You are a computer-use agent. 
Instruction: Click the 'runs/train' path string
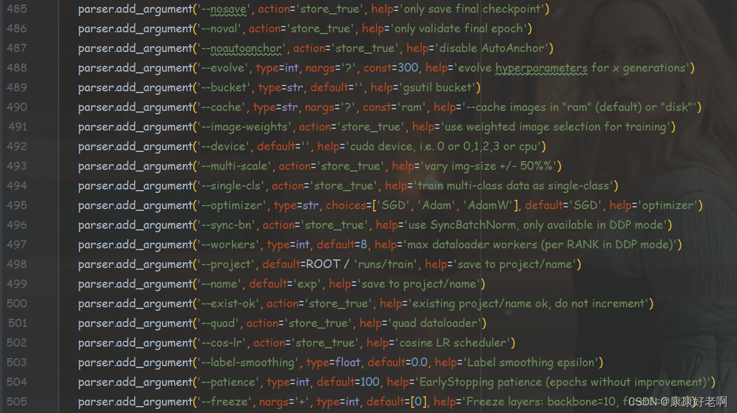385,264
